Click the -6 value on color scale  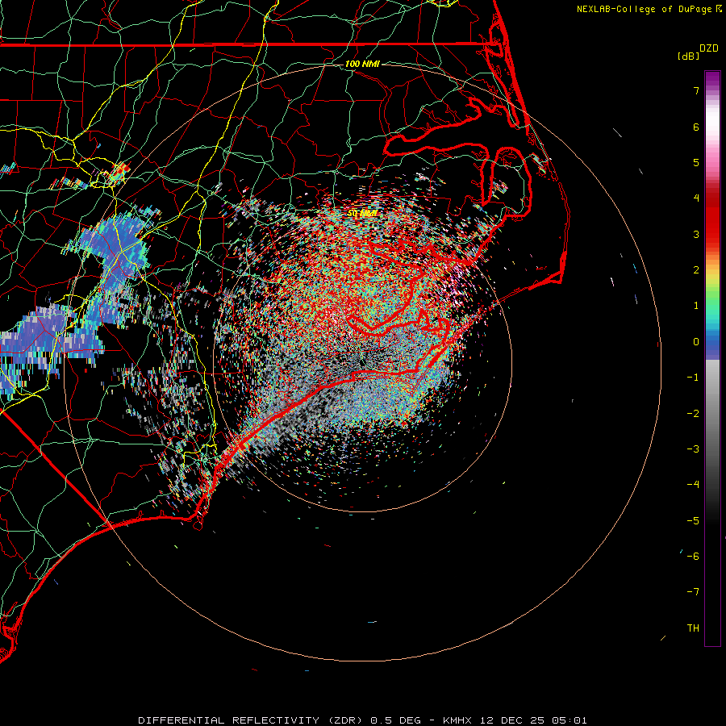[x=693, y=557]
